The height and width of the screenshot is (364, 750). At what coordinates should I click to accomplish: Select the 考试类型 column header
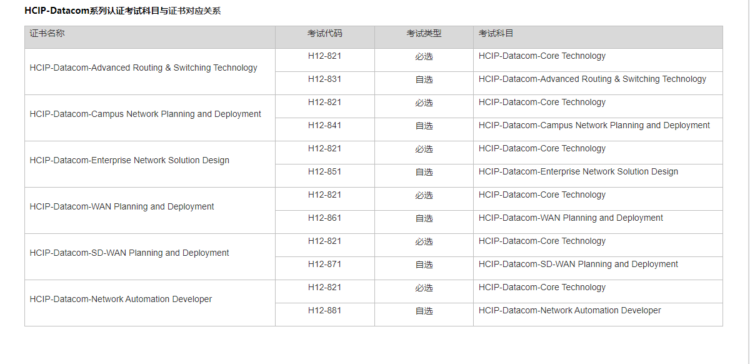[424, 34]
